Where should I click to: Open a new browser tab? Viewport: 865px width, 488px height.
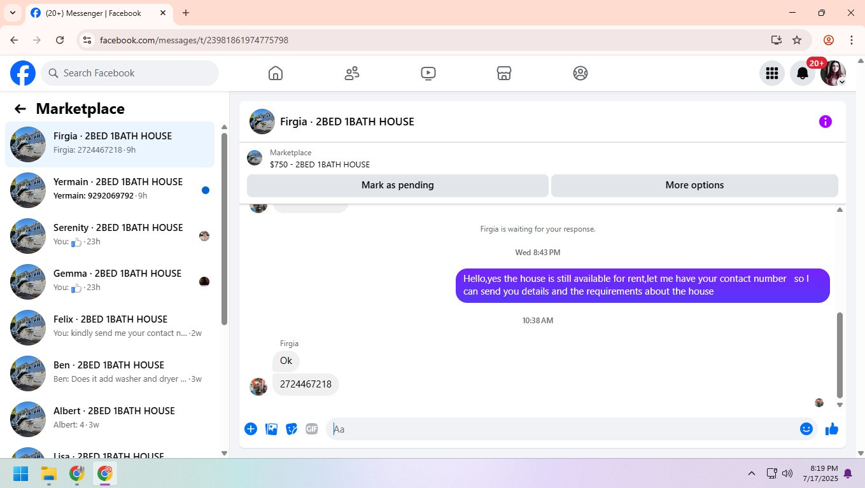pyautogui.click(x=186, y=13)
